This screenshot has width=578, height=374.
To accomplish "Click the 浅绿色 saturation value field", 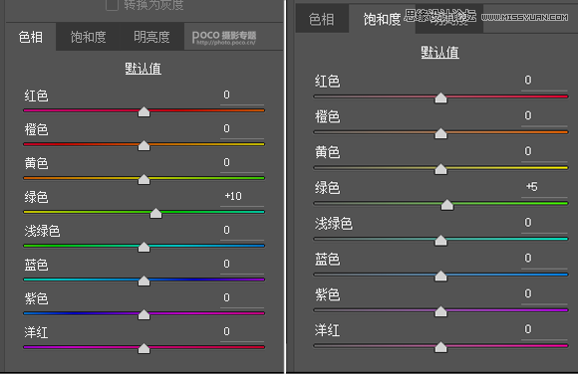I will pos(544,224).
